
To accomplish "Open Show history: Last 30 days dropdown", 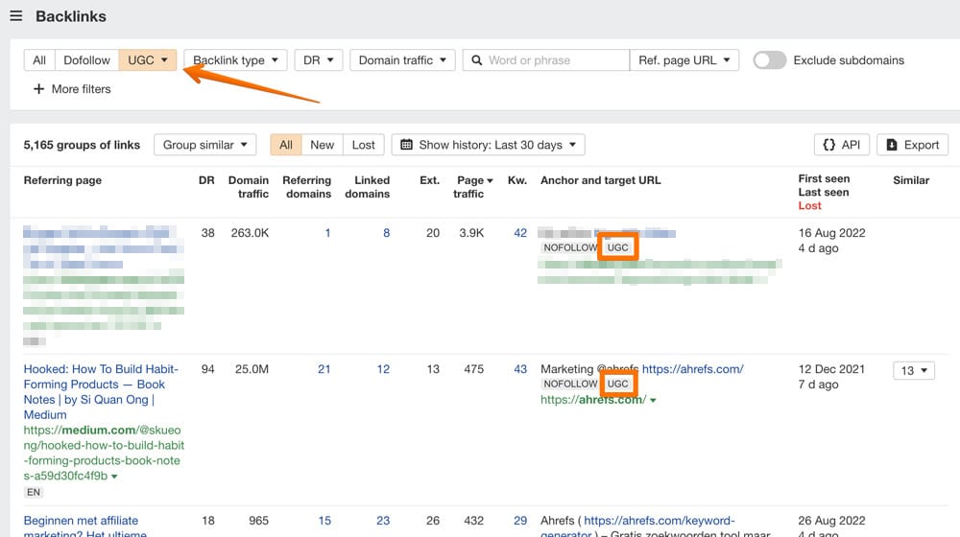I will [x=488, y=145].
